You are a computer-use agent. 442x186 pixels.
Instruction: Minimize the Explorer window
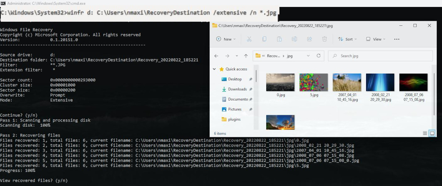(400, 26)
